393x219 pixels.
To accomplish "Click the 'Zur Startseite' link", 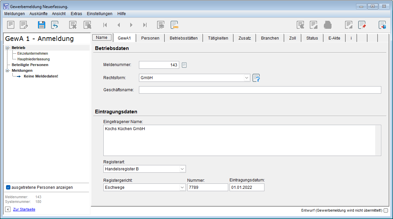I will point(24,209).
